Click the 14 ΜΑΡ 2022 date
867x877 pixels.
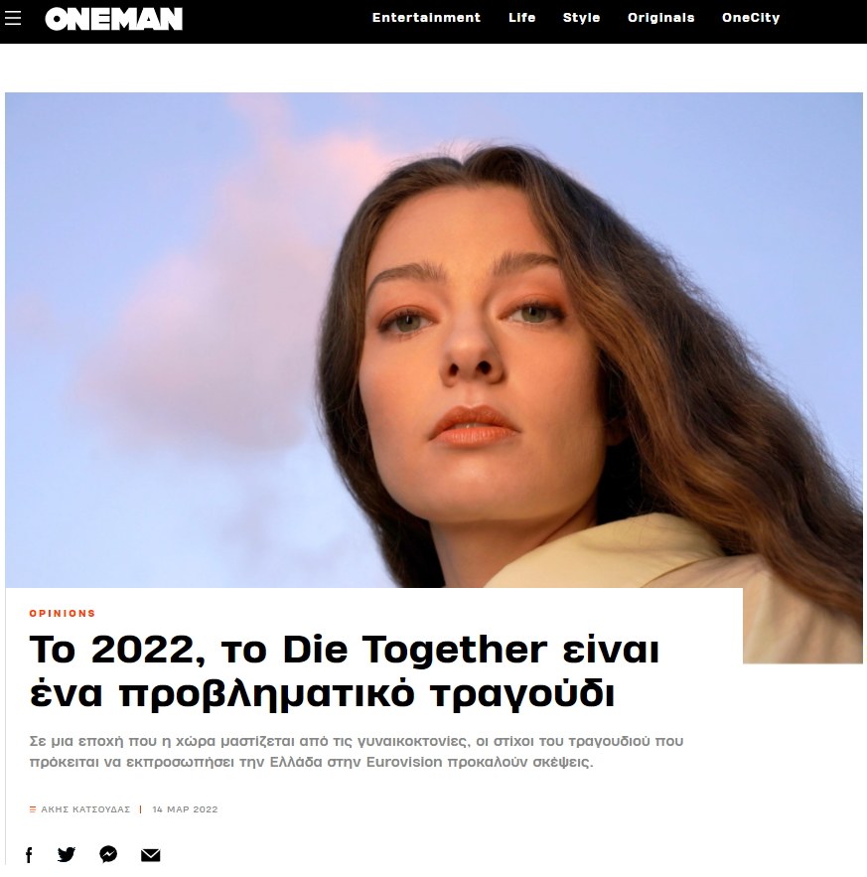(185, 809)
